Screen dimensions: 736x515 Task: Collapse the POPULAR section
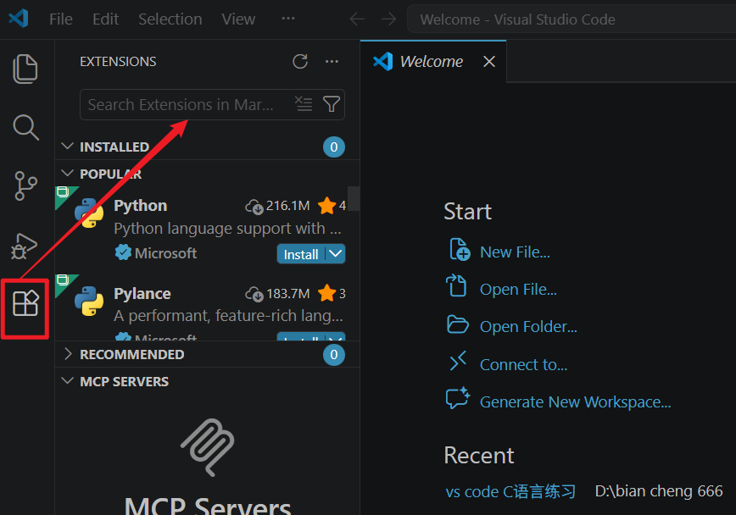(68, 174)
